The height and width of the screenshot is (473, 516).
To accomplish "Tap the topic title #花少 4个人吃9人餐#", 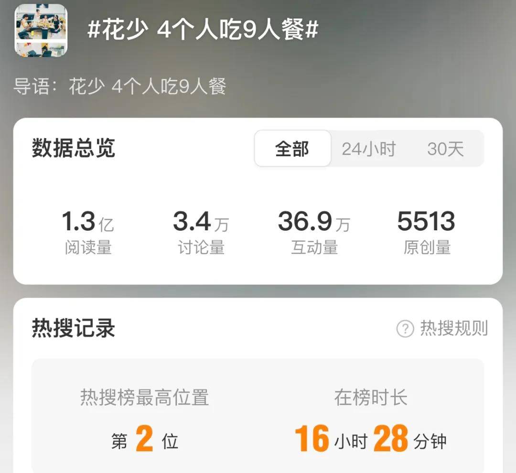I will [x=203, y=30].
